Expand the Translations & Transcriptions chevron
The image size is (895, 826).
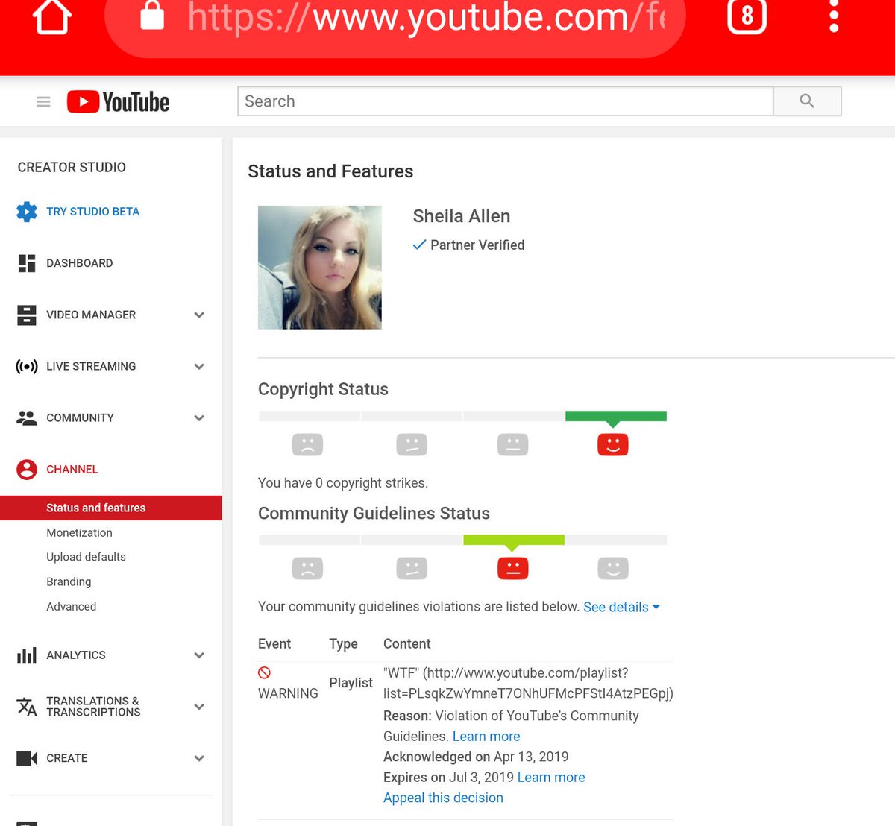(x=199, y=707)
